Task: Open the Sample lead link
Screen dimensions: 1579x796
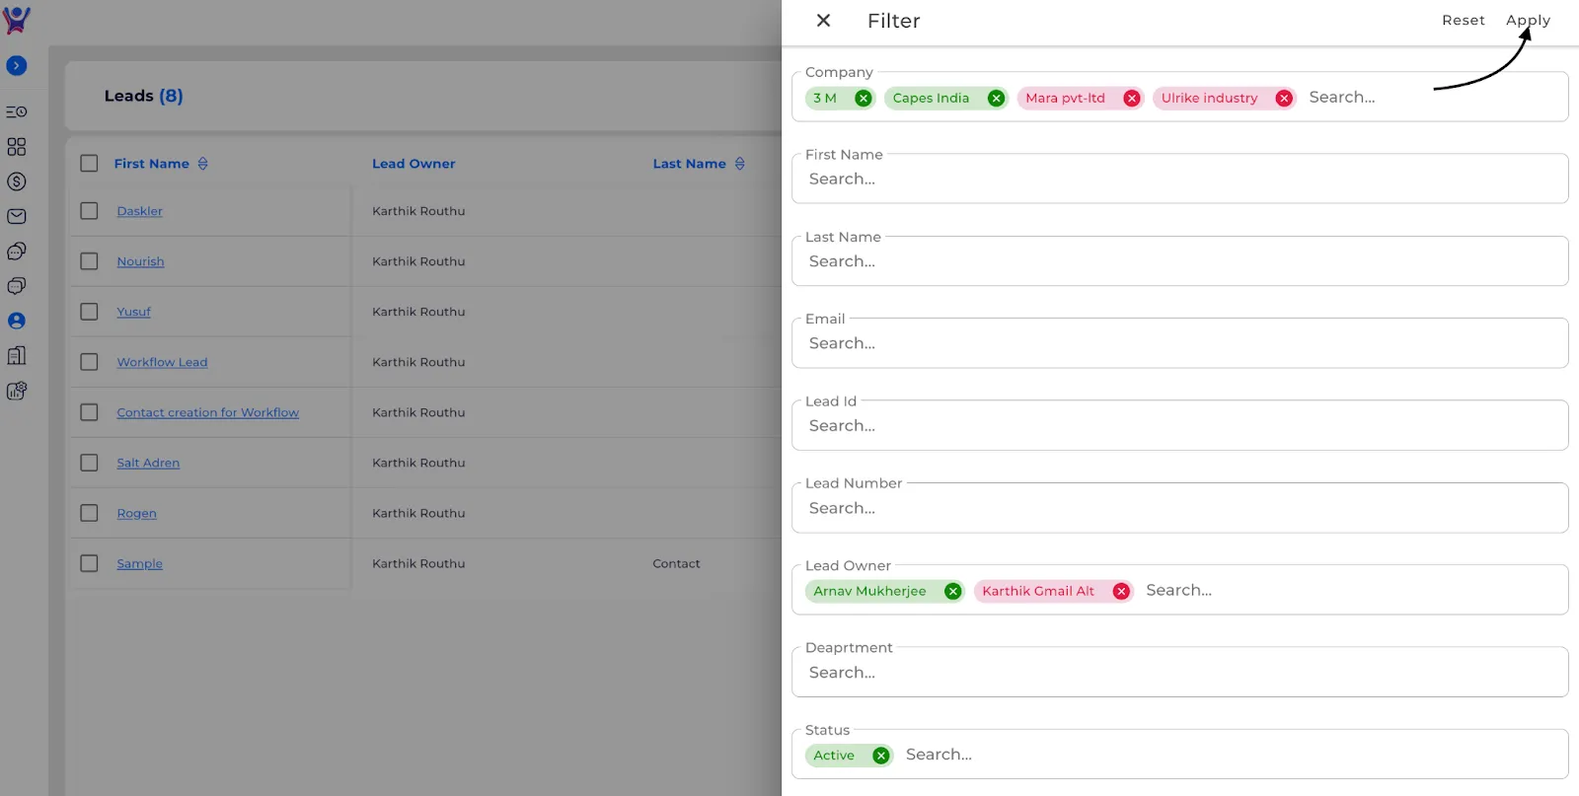Action: tap(139, 563)
